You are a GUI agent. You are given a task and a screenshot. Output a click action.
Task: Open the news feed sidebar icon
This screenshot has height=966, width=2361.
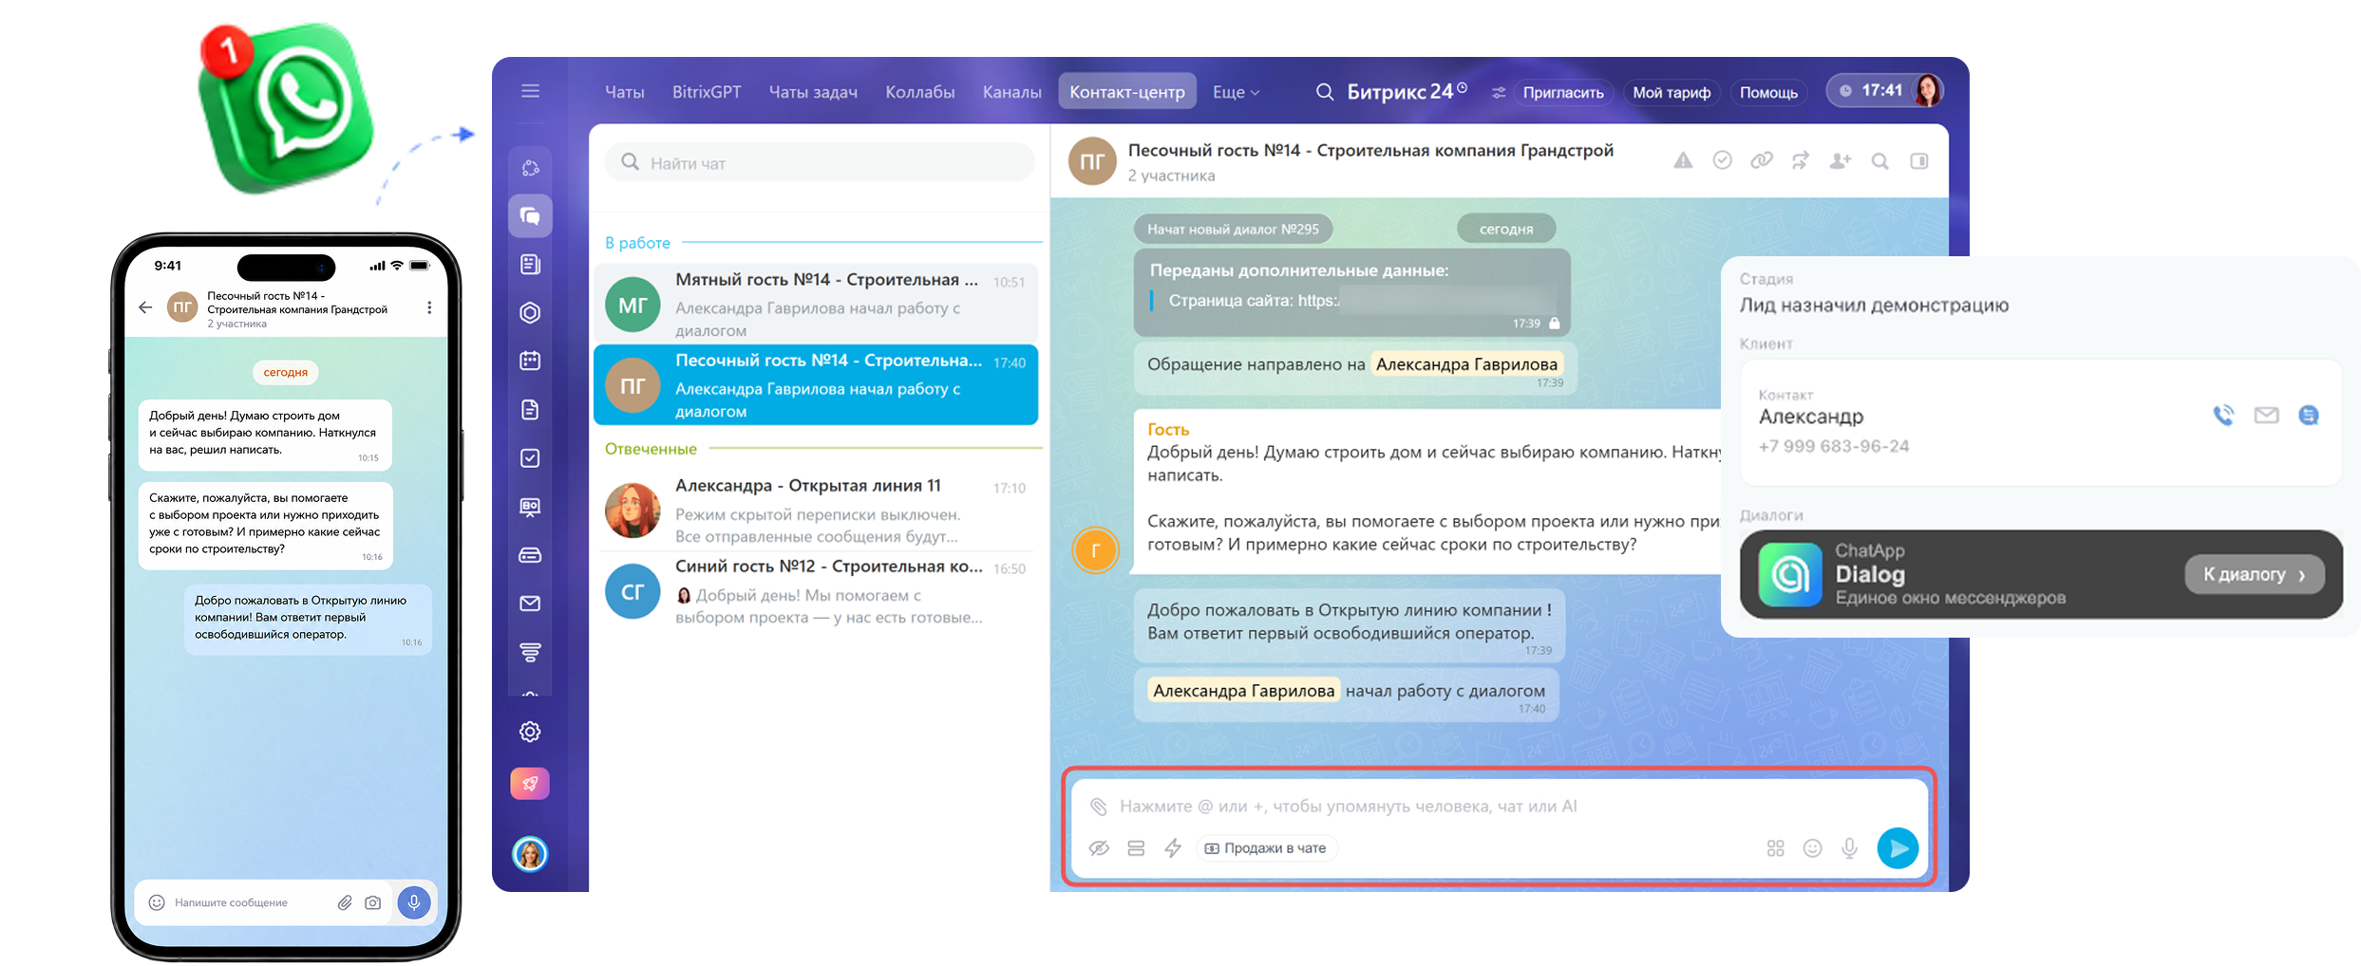pos(530,265)
